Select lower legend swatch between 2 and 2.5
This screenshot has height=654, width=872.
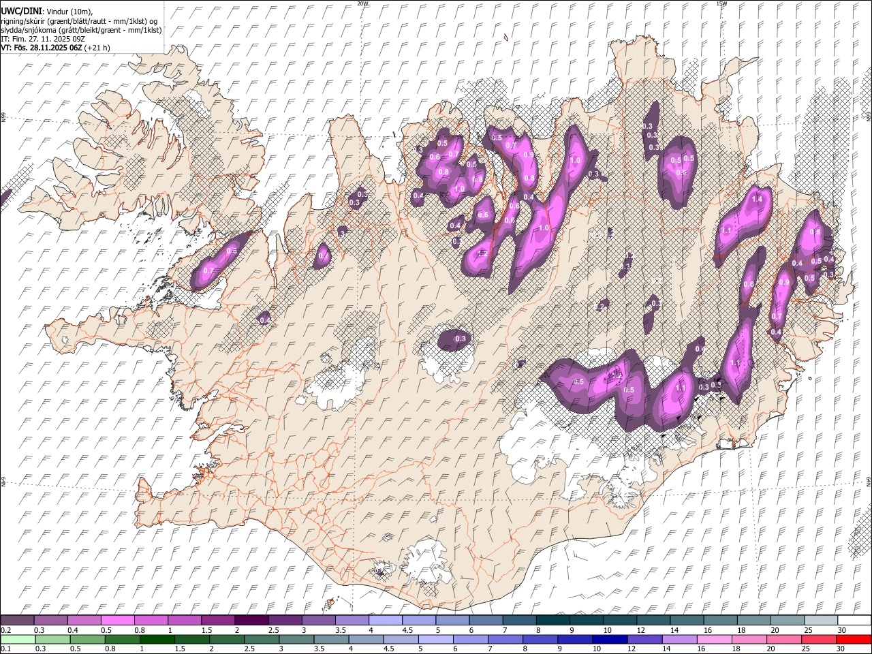[228, 639]
